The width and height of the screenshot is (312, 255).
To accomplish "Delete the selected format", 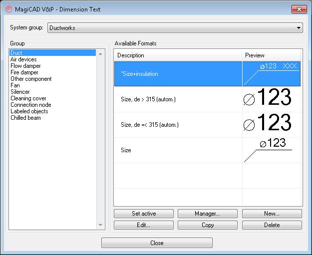I will [272, 225].
